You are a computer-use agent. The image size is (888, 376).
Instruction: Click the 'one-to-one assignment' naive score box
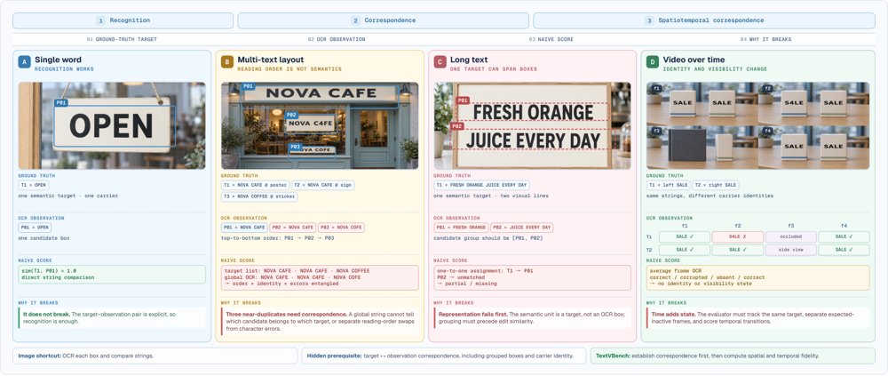click(532, 278)
